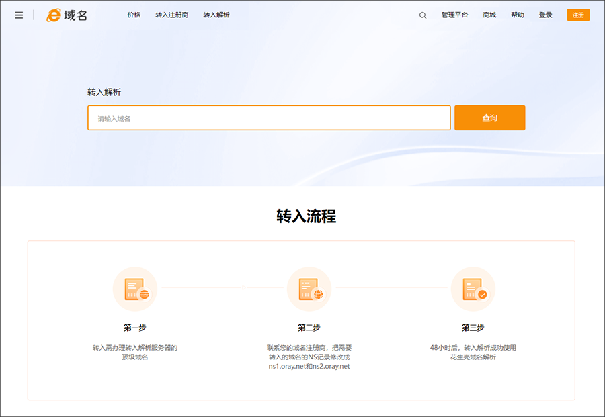605x417 pixels.
Task: Click the second step globe icon
Action: point(309,289)
